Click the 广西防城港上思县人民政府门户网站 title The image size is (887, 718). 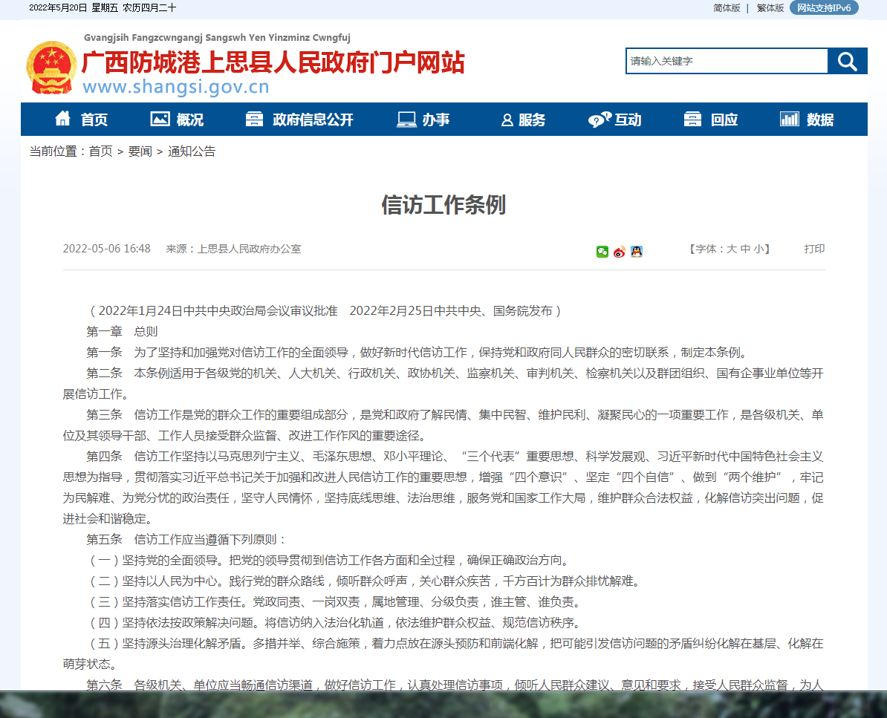tap(273, 62)
